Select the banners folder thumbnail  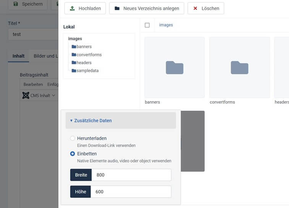tap(175, 67)
